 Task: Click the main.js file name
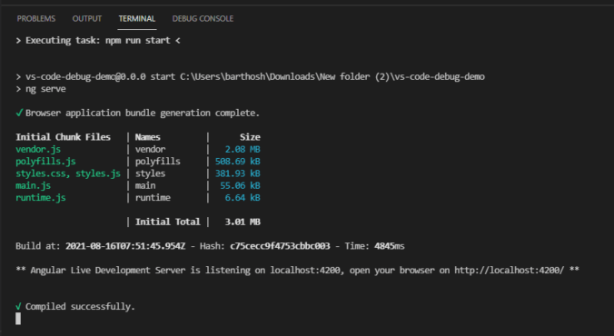(33, 185)
